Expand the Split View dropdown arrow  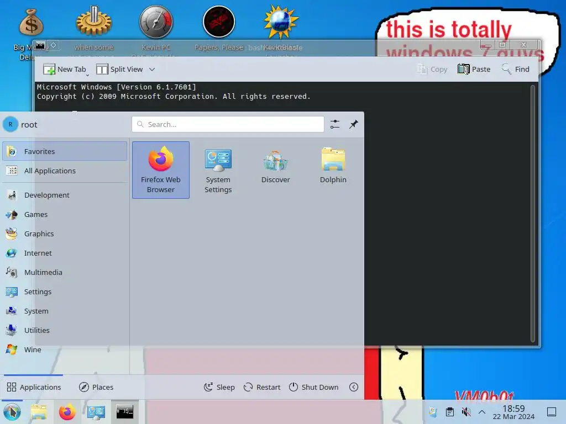point(152,69)
